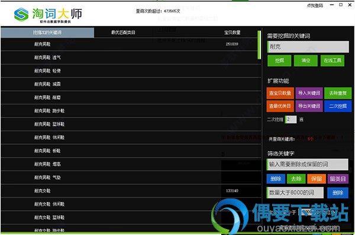Screen dimensions: 355x235
Task: Focus the 二次挖掘 count field showing 2
Action: [x=291, y=119]
